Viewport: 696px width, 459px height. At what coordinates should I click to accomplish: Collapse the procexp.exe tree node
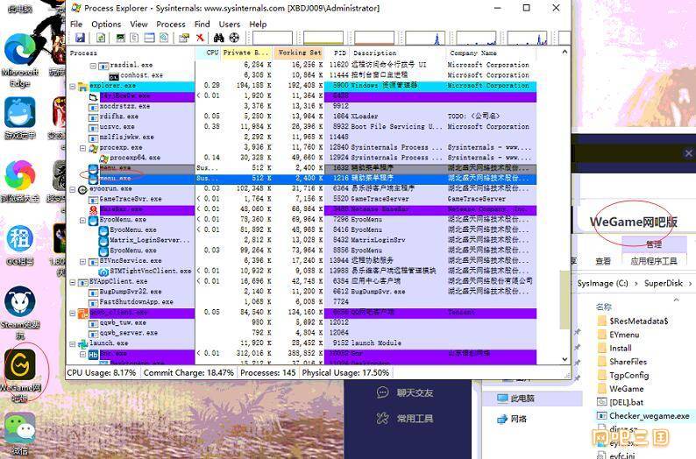(82, 148)
